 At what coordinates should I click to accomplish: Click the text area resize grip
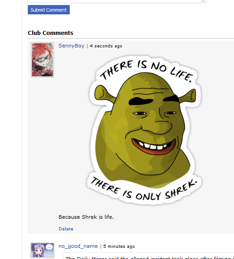(203, 1)
